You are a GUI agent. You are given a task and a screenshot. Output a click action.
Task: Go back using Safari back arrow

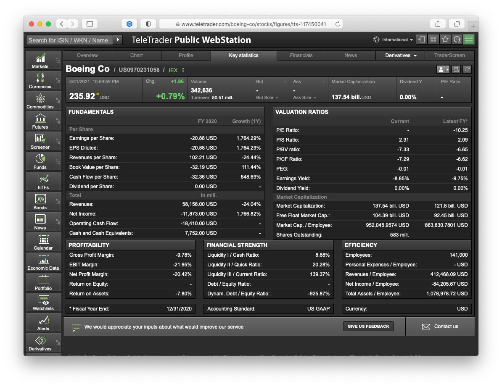[62, 24]
